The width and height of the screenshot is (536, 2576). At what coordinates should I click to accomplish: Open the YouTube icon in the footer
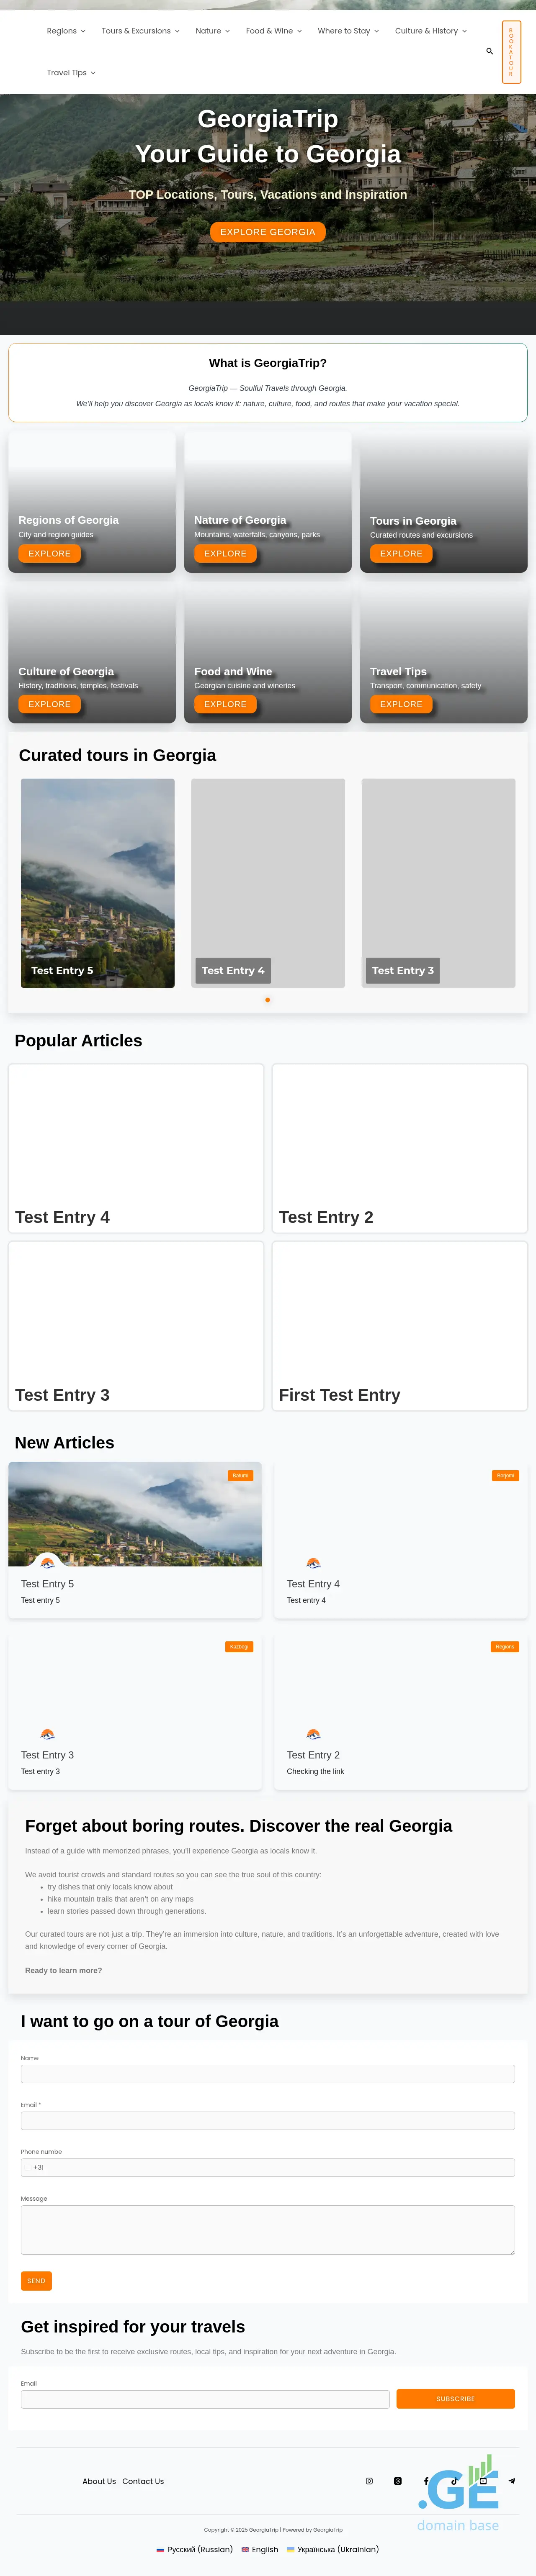[483, 2481]
